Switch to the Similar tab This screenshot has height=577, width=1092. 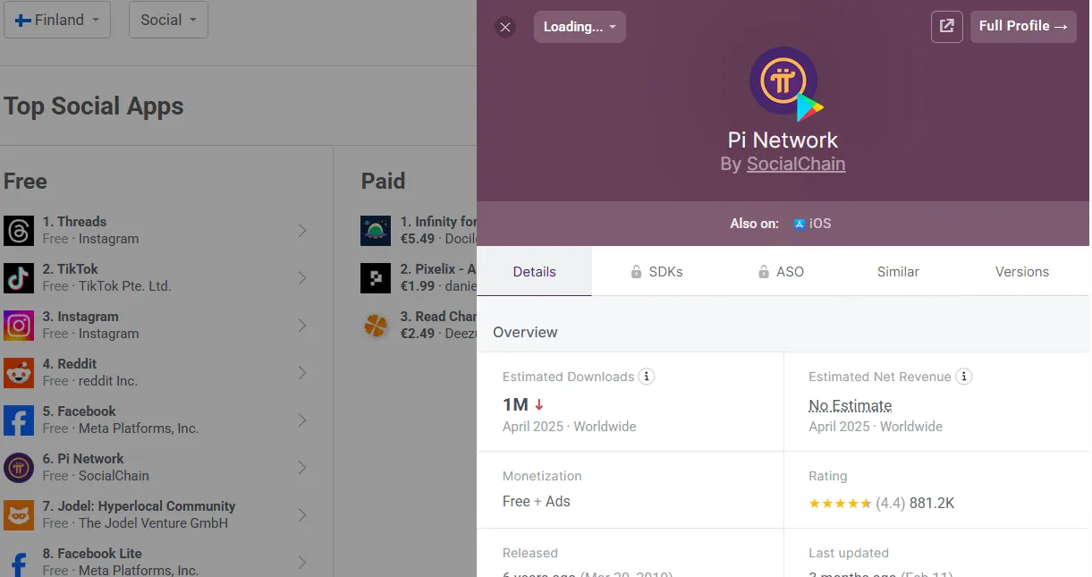pos(898,272)
